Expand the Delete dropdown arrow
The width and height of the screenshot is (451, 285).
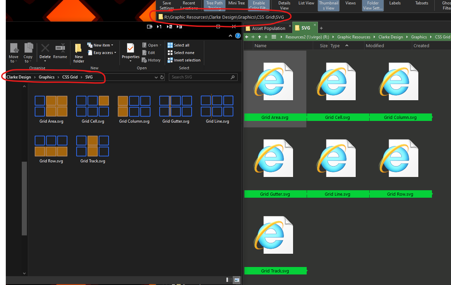45,61
